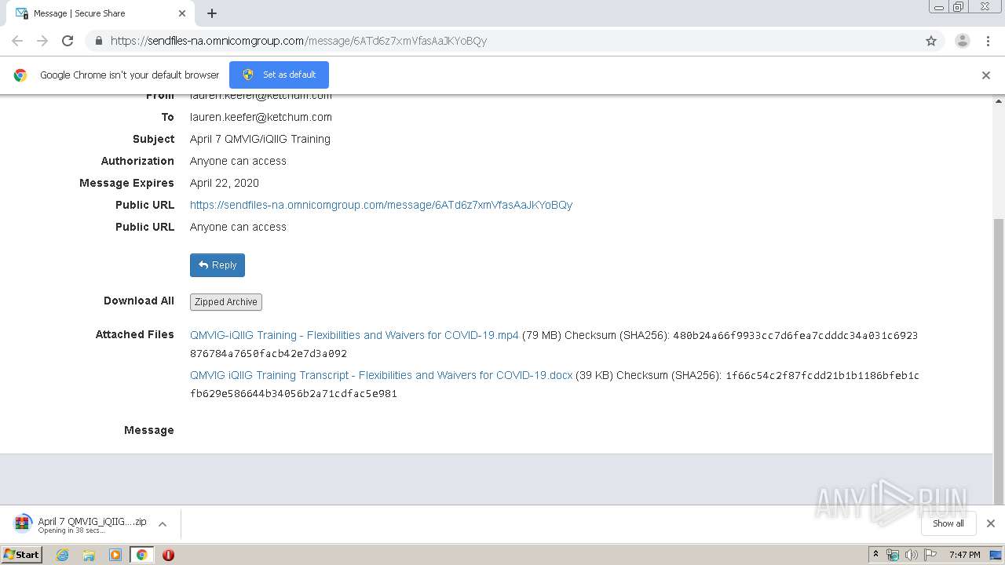1005x565 pixels.
Task: Close the Message | Secure Share tab
Action: (x=182, y=13)
